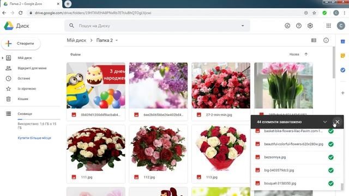This screenshot has height=196, width=349.
Task: Open Tasks side panel icon
Action: (x=343, y=70)
